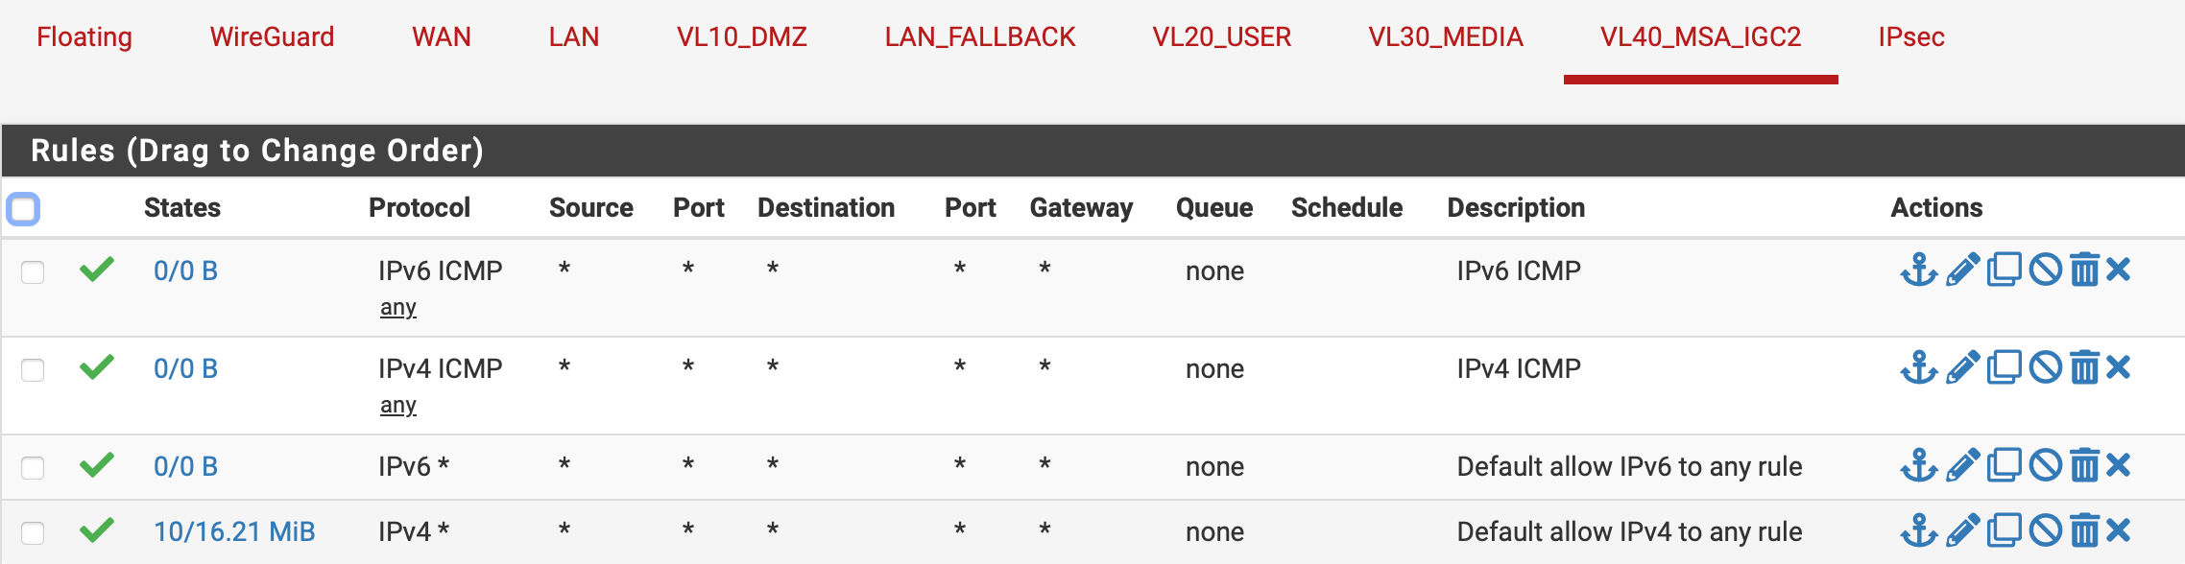
Task: Copy the Default allow IPv6 rule
Action: [x=2005, y=466]
